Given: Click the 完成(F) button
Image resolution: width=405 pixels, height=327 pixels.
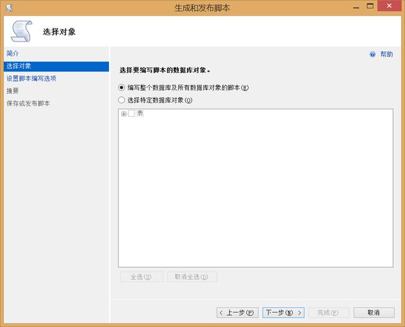Looking at the screenshot, I should pos(329,313).
